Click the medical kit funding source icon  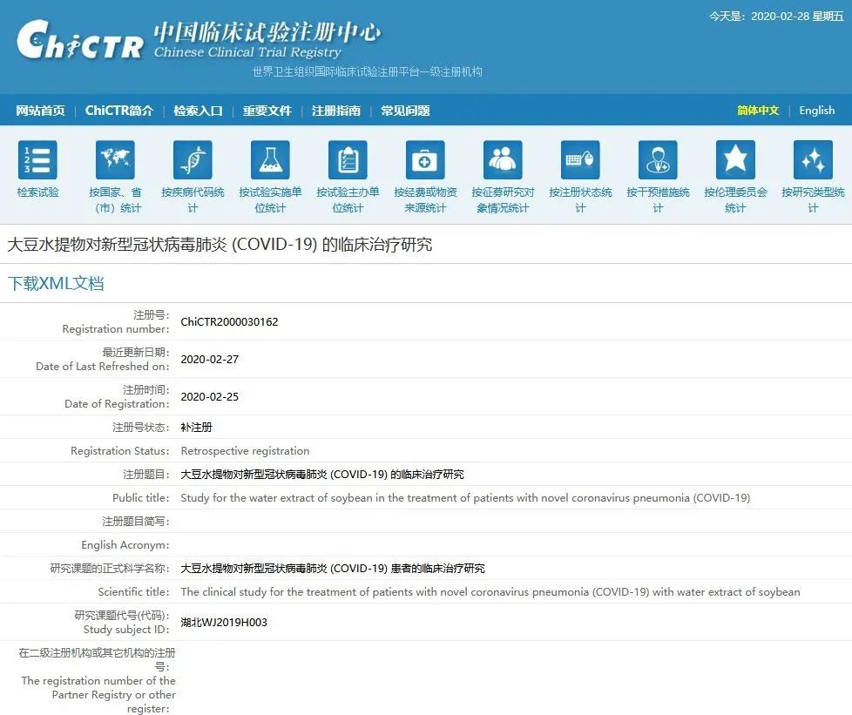click(425, 159)
